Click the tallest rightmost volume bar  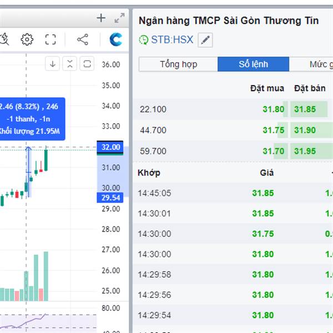[46, 276]
